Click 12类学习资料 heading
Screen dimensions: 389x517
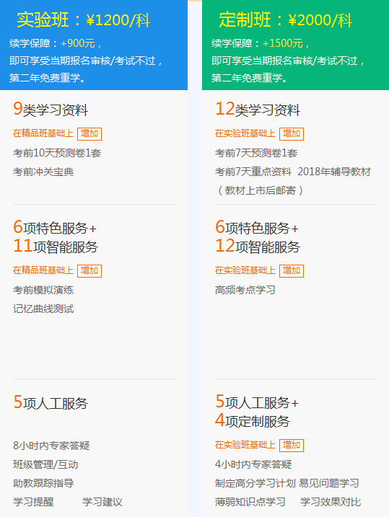click(x=258, y=109)
